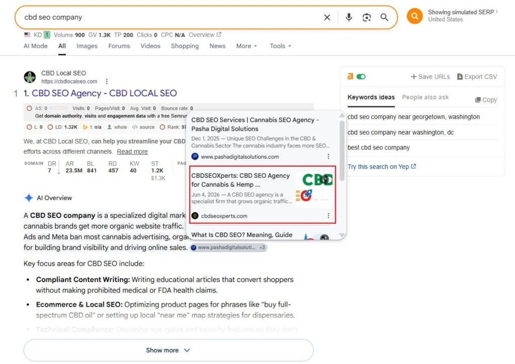Click the https://cbdlocalseo.com URL text
Image resolution: width=515 pixels, height=364 pixels.
pyautogui.click(x=69, y=81)
